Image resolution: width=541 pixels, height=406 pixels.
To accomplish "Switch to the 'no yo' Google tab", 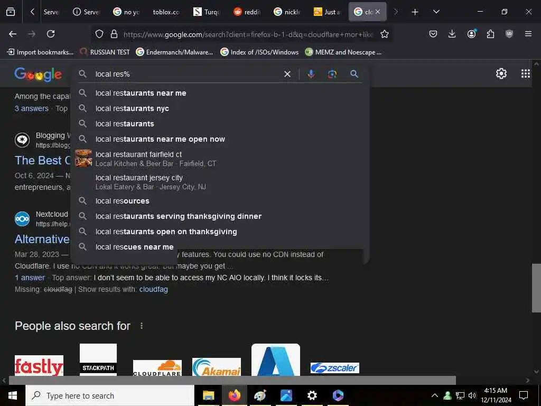I will point(126,12).
